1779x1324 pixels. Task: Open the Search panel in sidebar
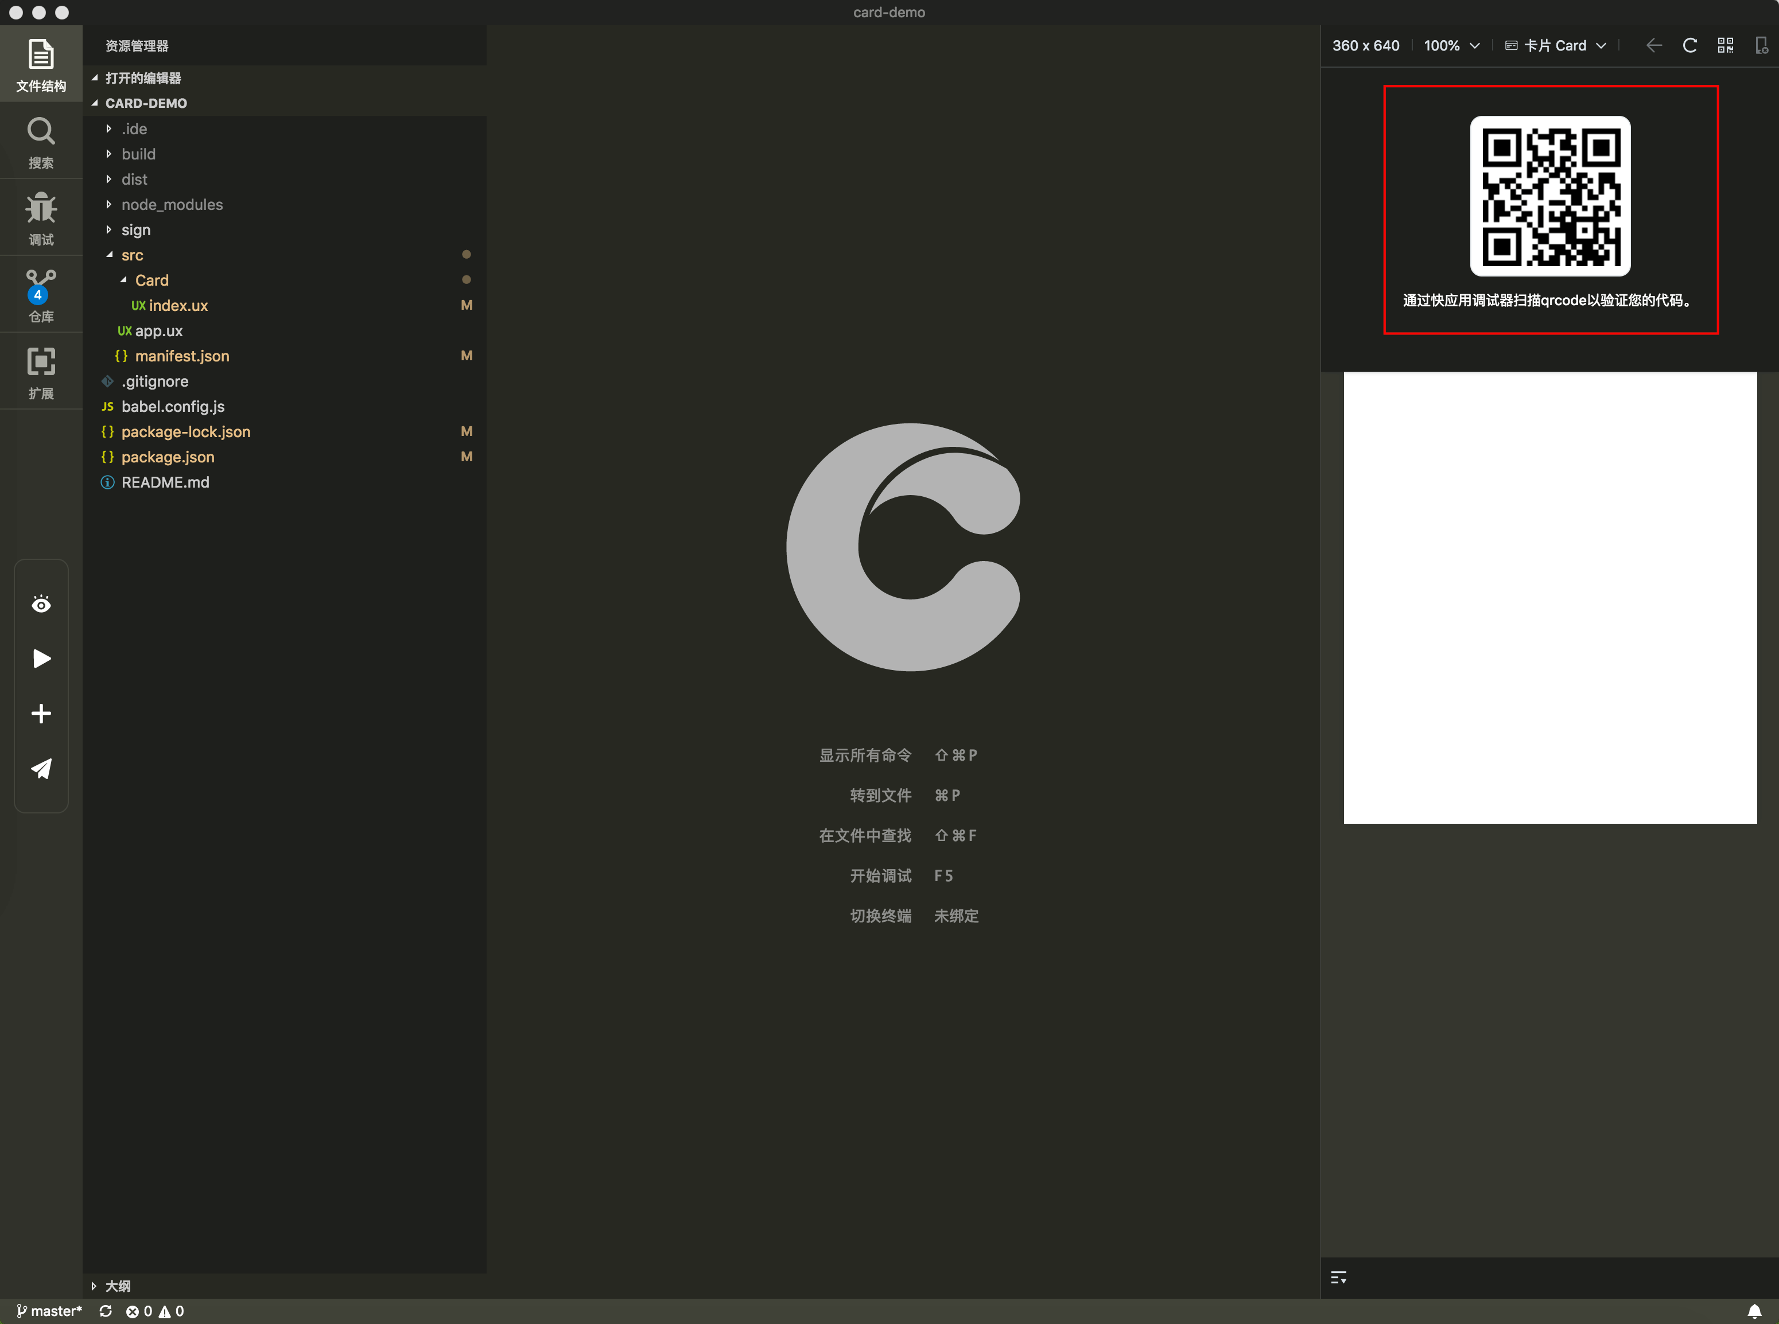click(41, 141)
